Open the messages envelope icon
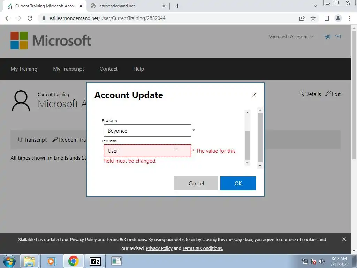357x268 pixels. [x=338, y=36]
